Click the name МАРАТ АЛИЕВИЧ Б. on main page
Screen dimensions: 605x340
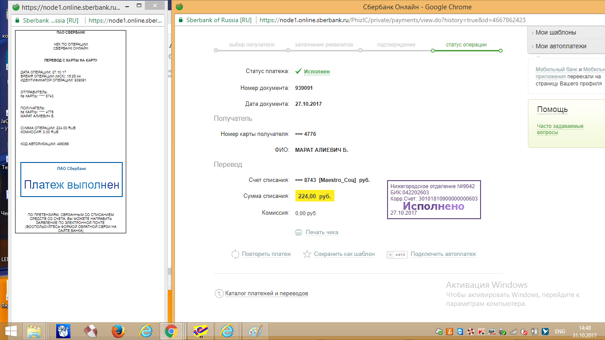click(x=322, y=150)
